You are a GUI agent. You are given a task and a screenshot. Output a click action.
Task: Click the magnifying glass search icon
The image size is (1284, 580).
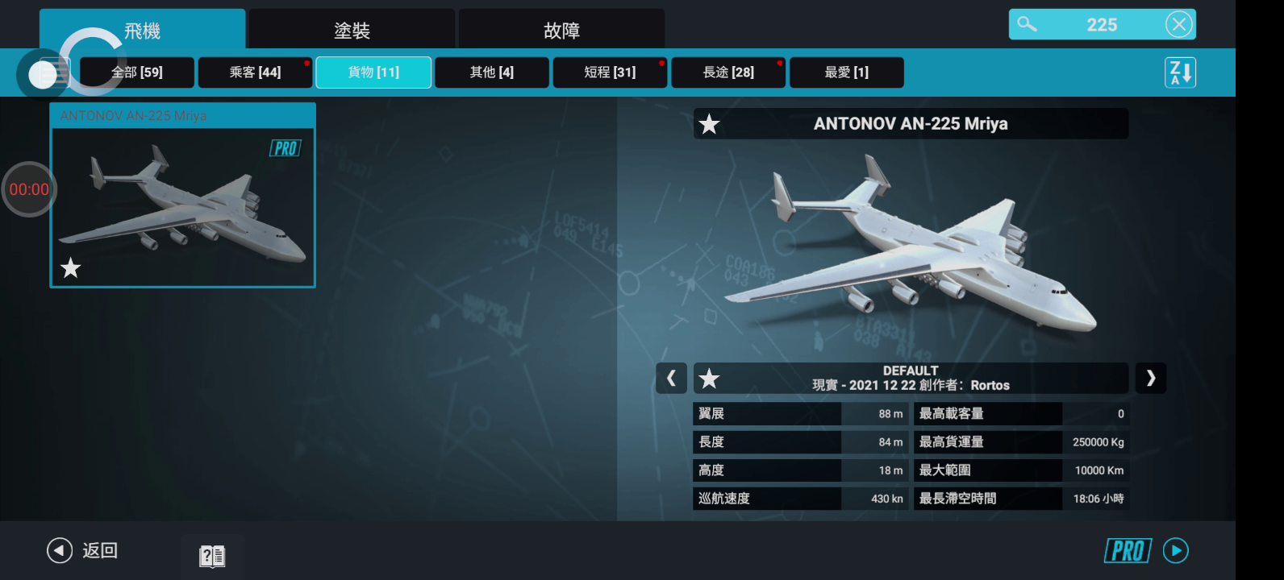point(1027,23)
